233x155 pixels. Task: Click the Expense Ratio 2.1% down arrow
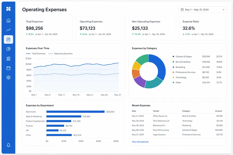[x=184, y=34]
